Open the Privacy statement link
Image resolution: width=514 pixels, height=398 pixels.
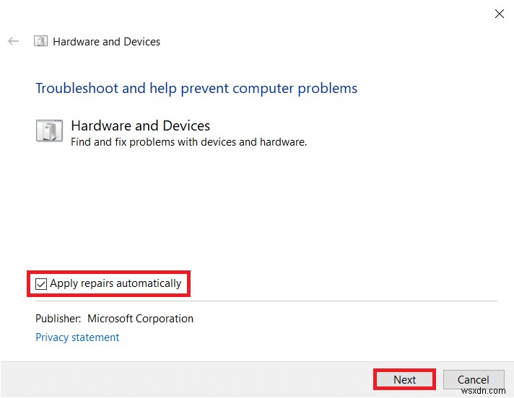click(x=77, y=337)
